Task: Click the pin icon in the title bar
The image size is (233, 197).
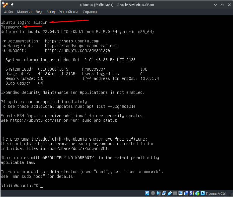Action: tap(12, 5)
